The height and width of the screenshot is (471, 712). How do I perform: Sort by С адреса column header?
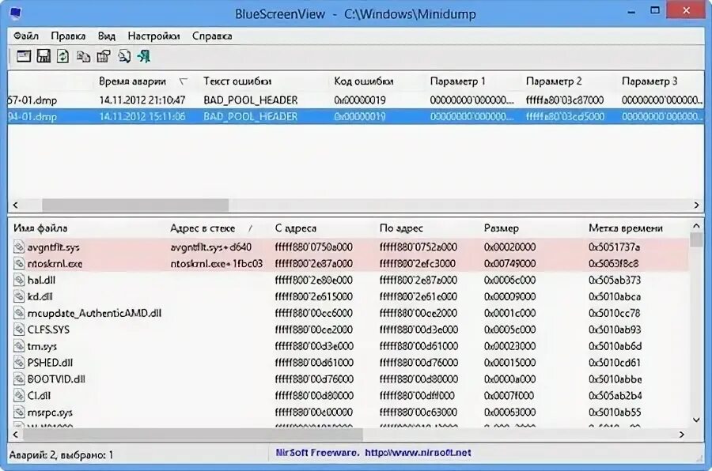(296, 228)
